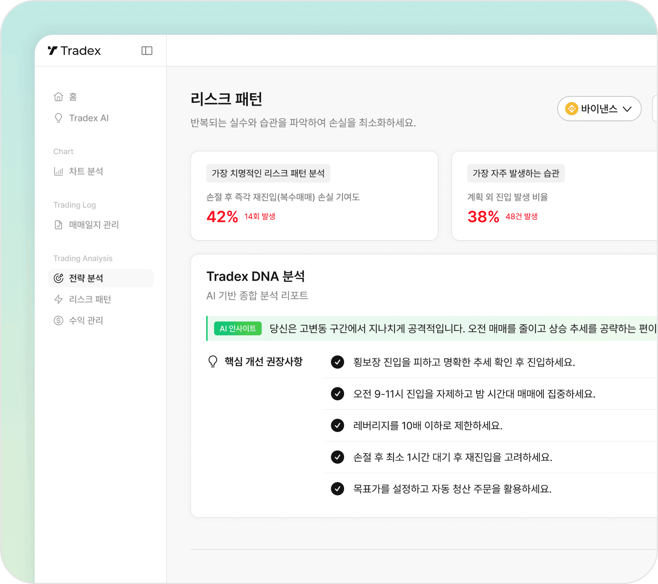Click the 레버리지를 10배 이하로 제한하세요 text
The height and width of the screenshot is (584, 658).
(428, 425)
